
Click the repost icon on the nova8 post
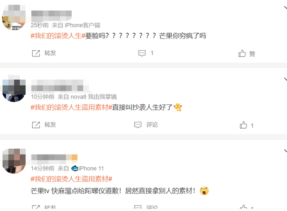point(36,125)
